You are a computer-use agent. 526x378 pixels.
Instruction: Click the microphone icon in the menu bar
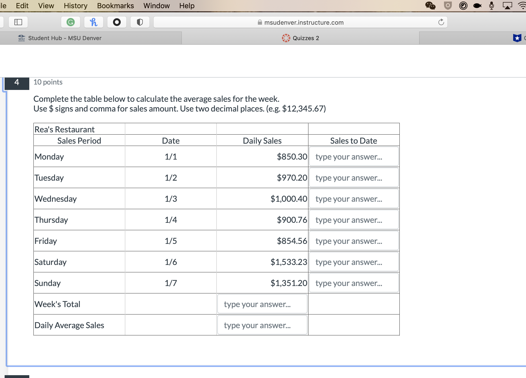(x=491, y=5)
